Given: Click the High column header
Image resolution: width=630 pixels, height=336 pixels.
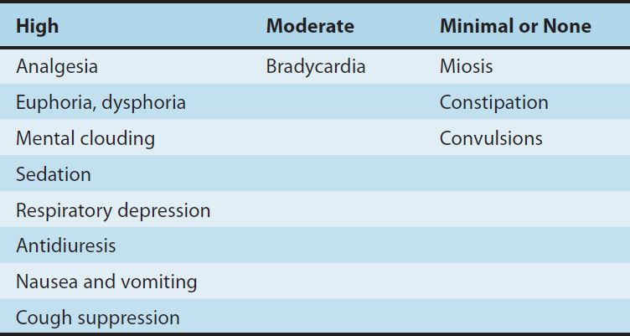Looking at the screenshot, I should (x=38, y=26).
